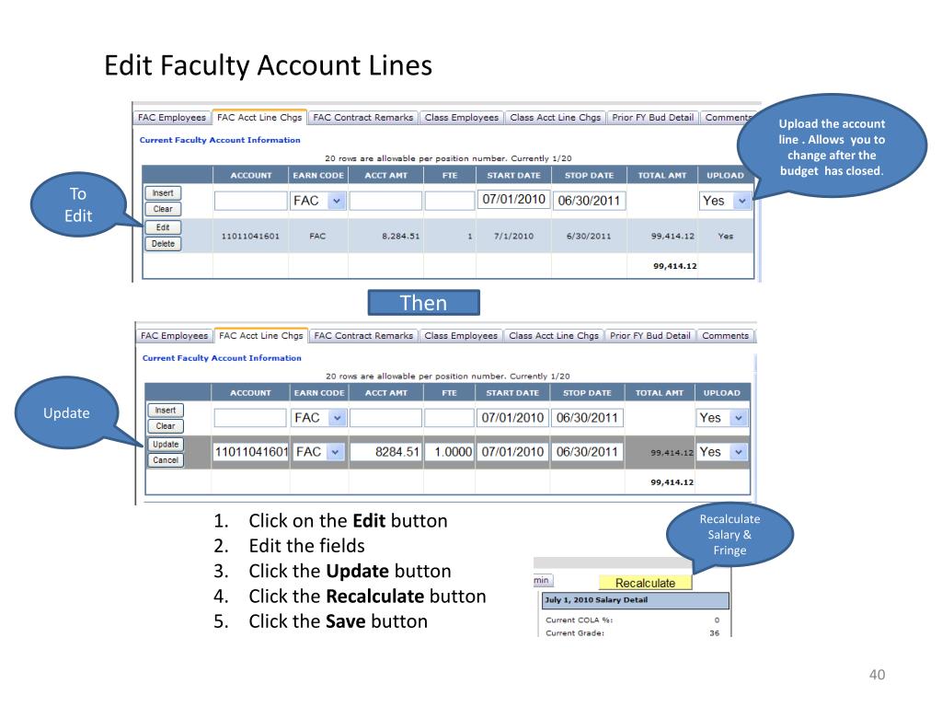Select FAC Acct Line Chgs tab in bottom panel
The width and height of the screenshot is (942, 707).
pyautogui.click(x=260, y=335)
